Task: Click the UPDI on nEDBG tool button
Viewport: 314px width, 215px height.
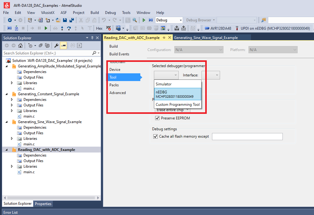Action: 273,28
